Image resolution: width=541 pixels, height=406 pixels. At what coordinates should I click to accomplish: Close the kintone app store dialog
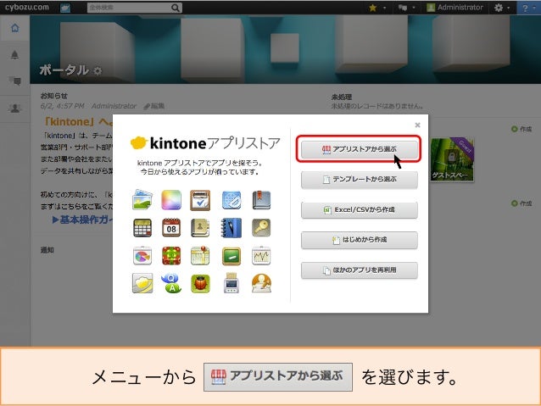417,125
